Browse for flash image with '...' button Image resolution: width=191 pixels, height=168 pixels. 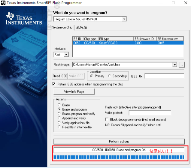point(182,65)
